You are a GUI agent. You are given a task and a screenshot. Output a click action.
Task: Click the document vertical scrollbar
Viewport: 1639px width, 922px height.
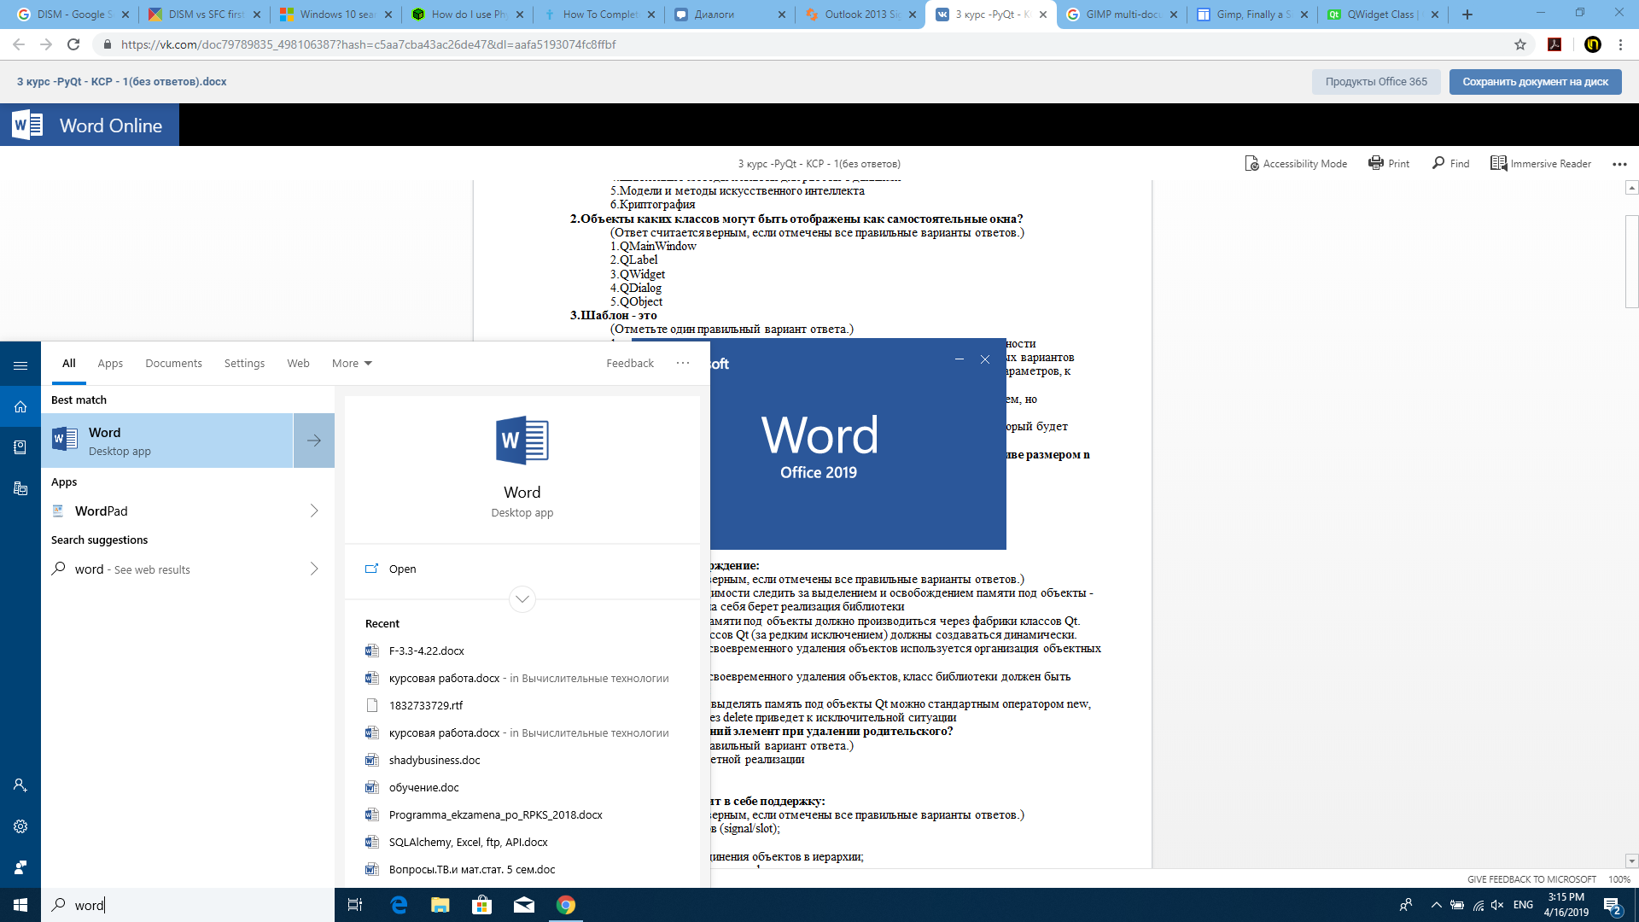pos(1631,260)
